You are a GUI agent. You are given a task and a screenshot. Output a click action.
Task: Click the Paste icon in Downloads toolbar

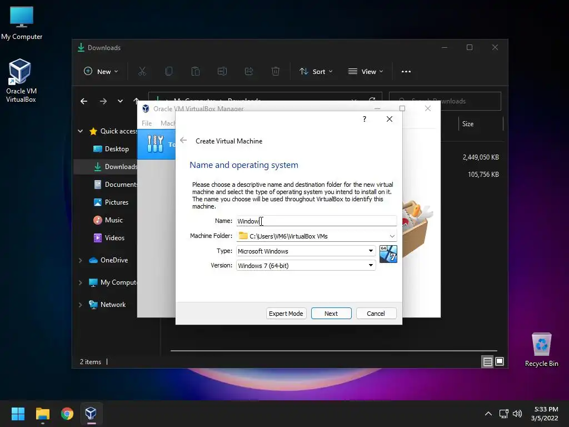tap(195, 72)
